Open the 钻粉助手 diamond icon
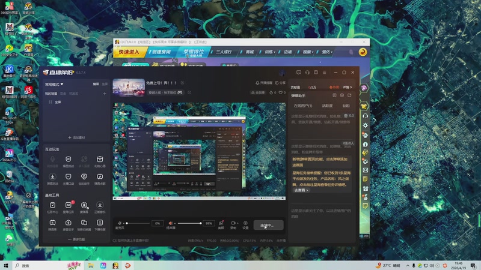481x270 pixels. (84, 176)
